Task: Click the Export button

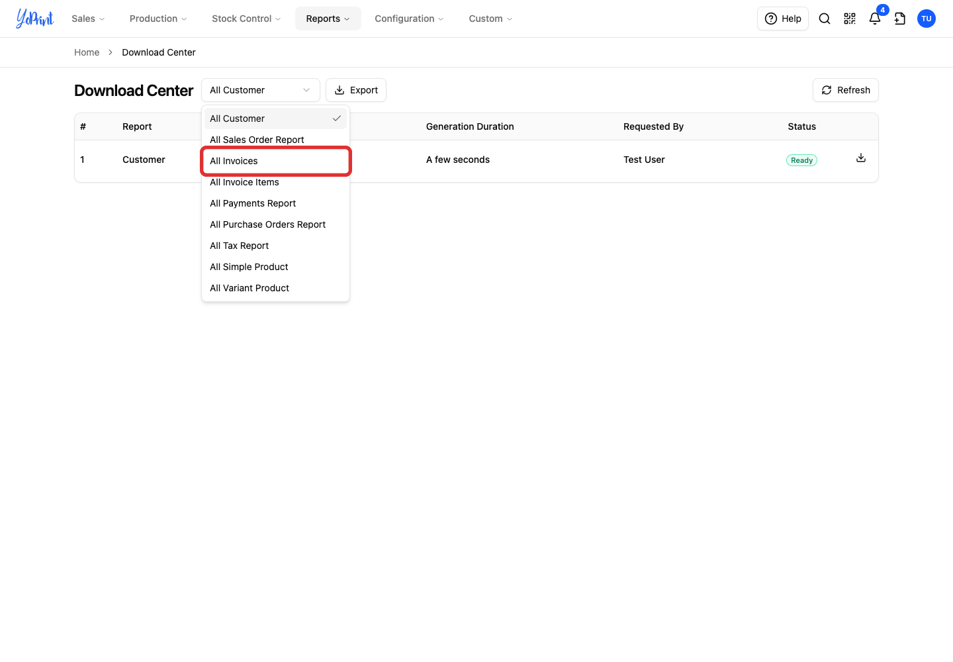Action: pyautogui.click(x=356, y=90)
